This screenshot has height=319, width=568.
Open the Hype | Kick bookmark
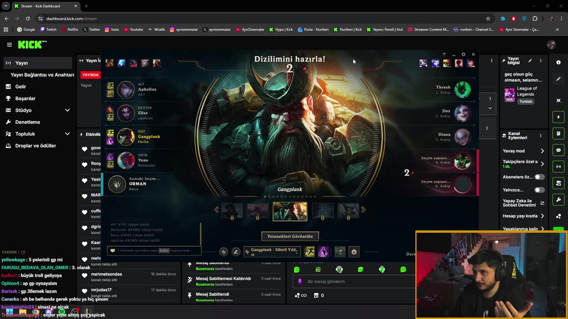281,30
